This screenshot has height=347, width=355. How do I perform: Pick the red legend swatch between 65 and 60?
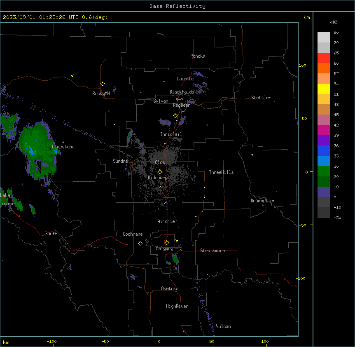[324, 58]
